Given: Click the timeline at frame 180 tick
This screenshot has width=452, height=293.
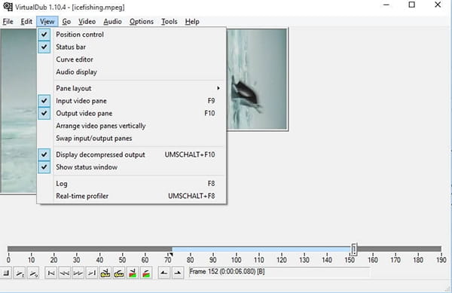Looking at the screenshot, I should pos(418,258).
